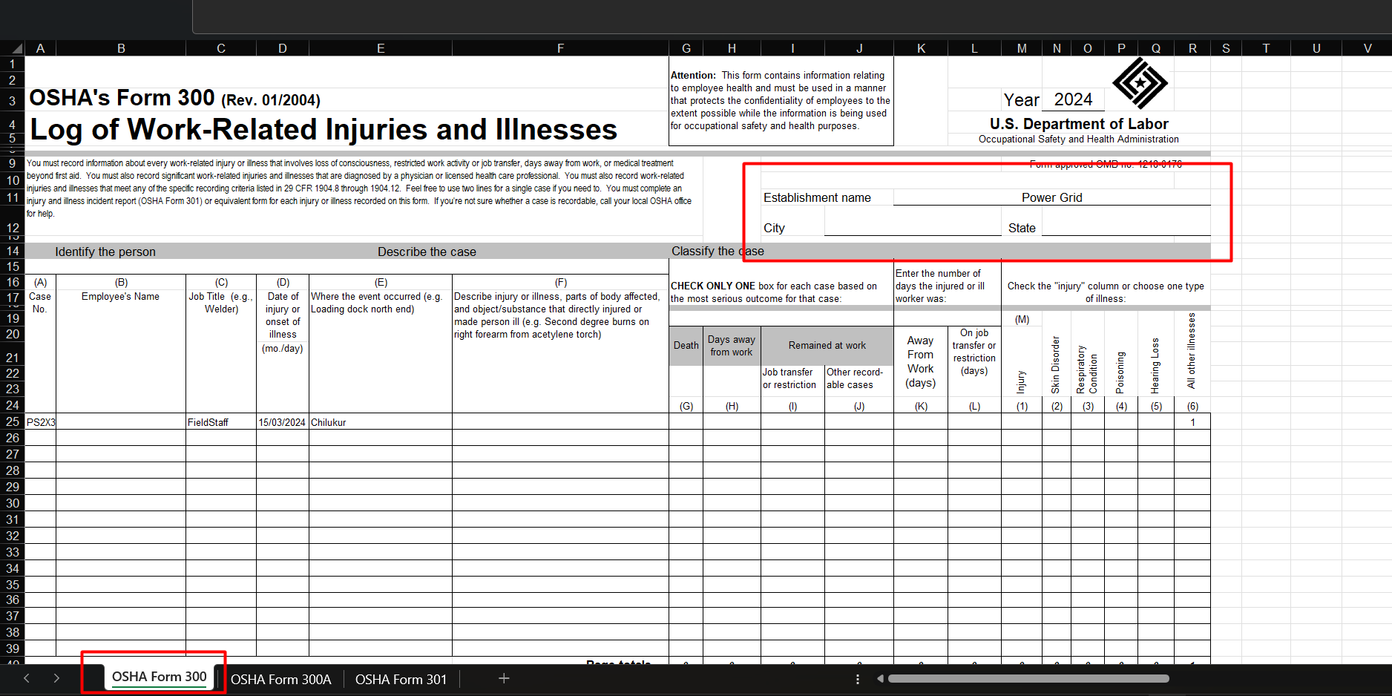Screen dimensions: 1392x696
Task: Switch to OSHA Form 300A tab
Action: (x=280, y=679)
